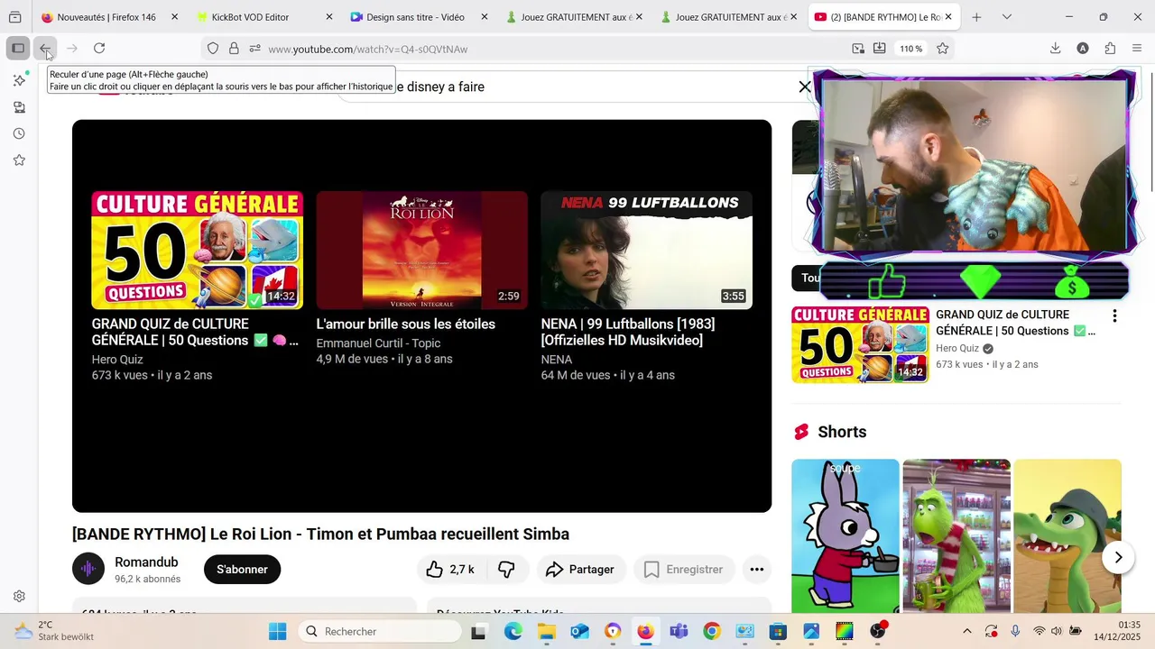Click the green thumbs-up overlay icon
This screenshot has width=1155, height=649.
click(x=887, y=282)
